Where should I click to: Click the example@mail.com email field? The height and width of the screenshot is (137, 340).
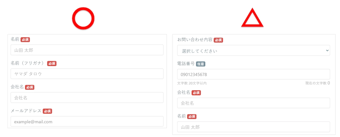(87, 121)
